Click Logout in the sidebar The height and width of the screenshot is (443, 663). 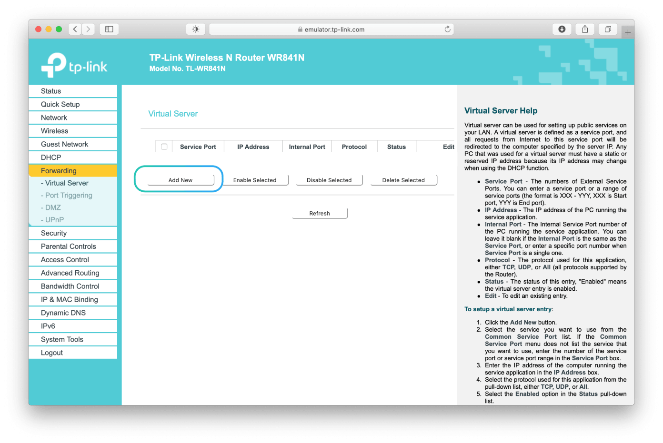pyautogui.click(x=73, y=353)
